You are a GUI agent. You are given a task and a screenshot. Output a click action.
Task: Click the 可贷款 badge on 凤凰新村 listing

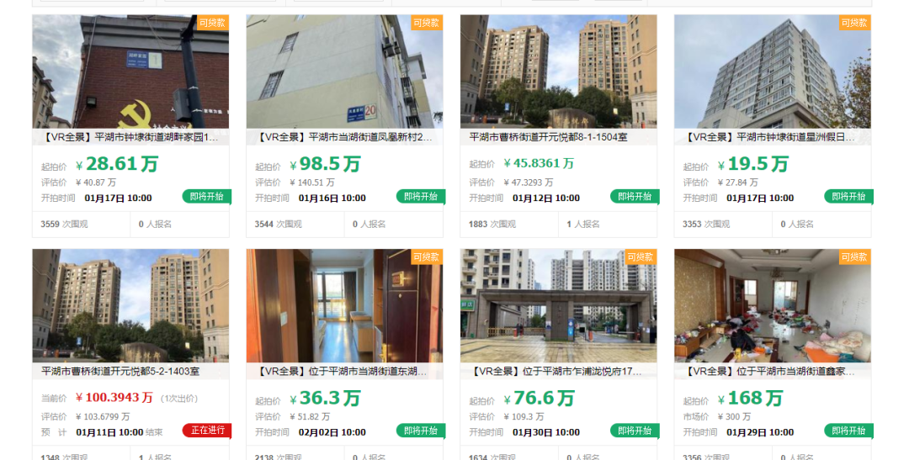coord(427,23)
